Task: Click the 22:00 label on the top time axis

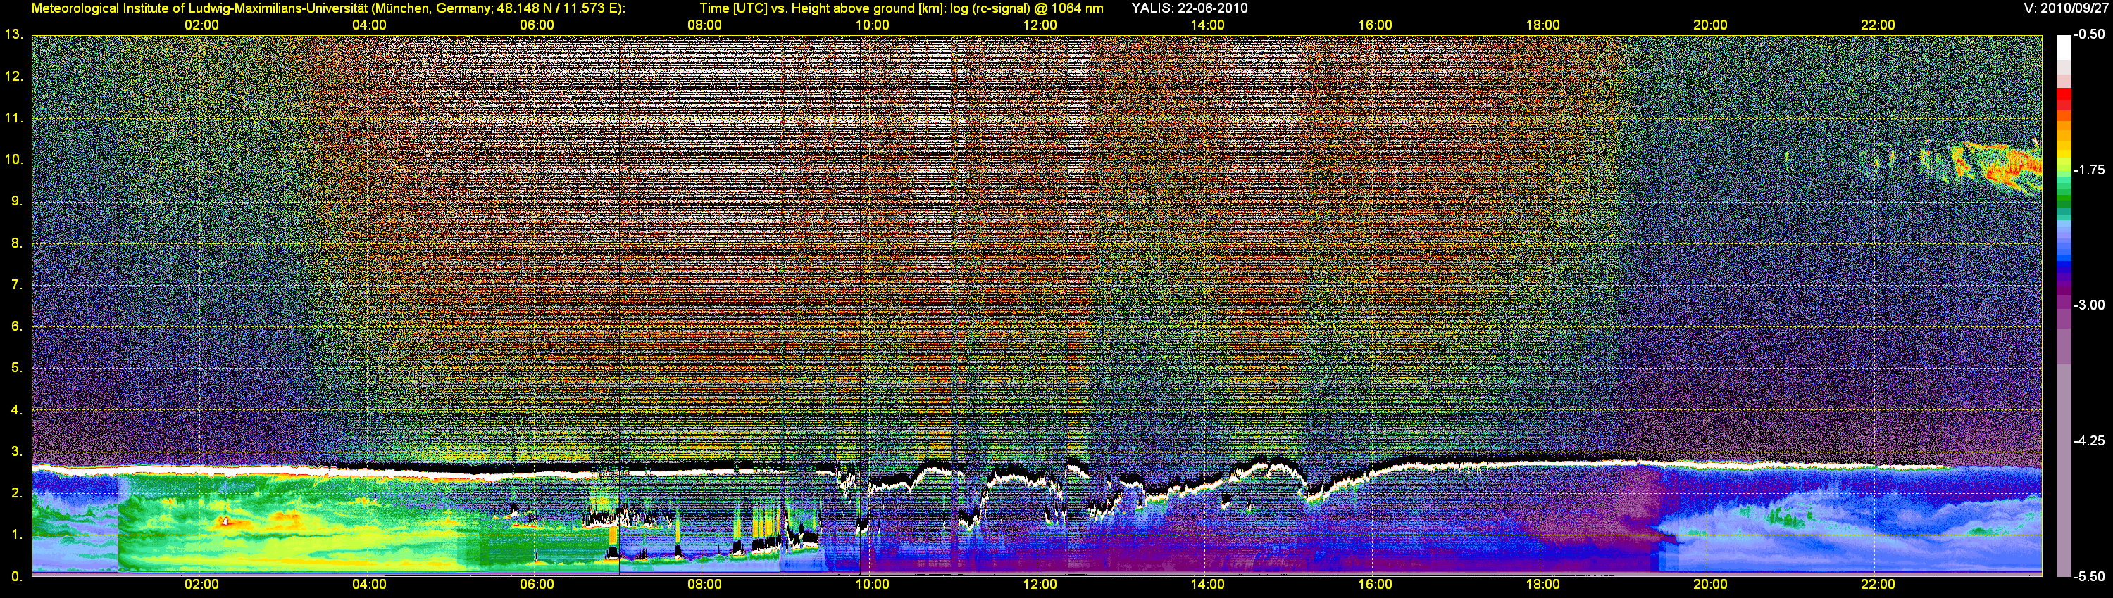Action: (1878, 25)
